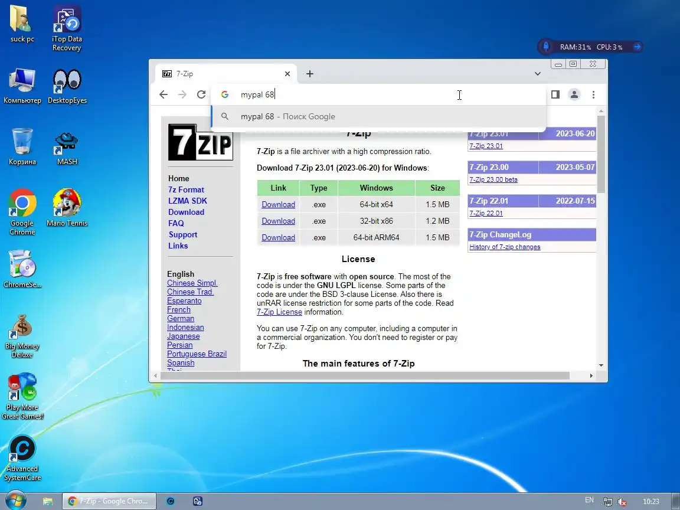Image resolution: width=680 pixels, height=510 pixels.
Task: Click the page scroll-down arrow
Action: tap(601, 365)
